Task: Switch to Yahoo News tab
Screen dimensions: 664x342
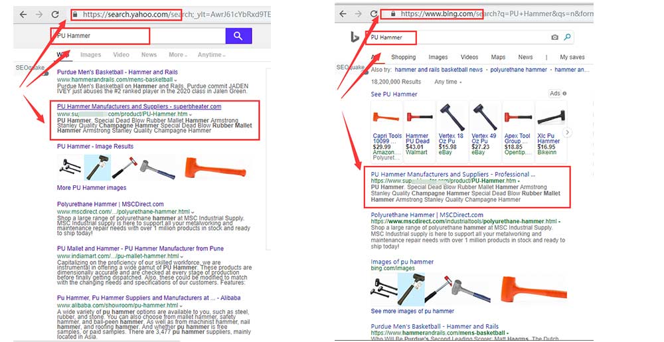Action: [x=149, y=54]
